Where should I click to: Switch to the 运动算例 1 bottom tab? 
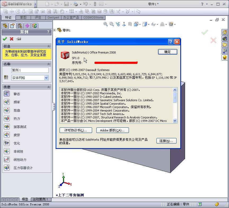coord(41,199)
